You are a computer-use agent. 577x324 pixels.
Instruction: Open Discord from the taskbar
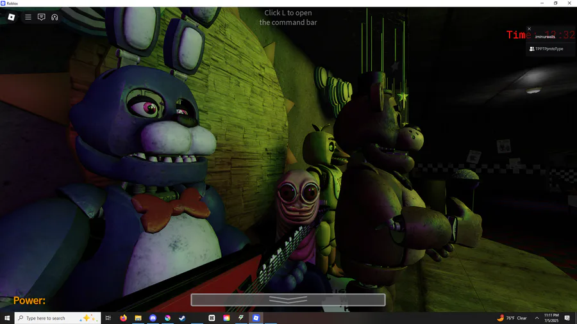click(x=153, y=318)
